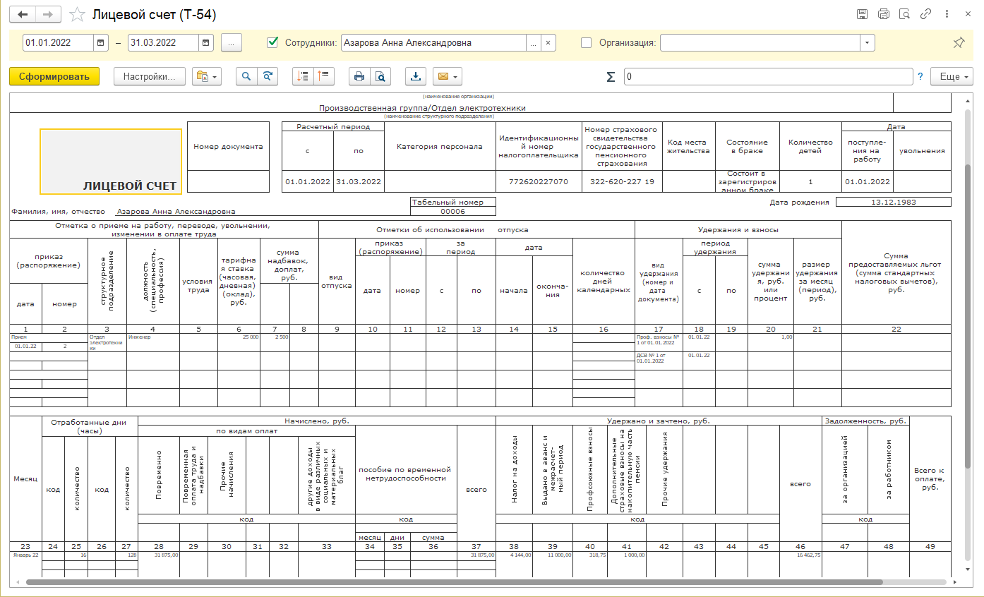Click the search magnifier icon in toolbar
Screen dimensions: 984x597
coord(247,77)
